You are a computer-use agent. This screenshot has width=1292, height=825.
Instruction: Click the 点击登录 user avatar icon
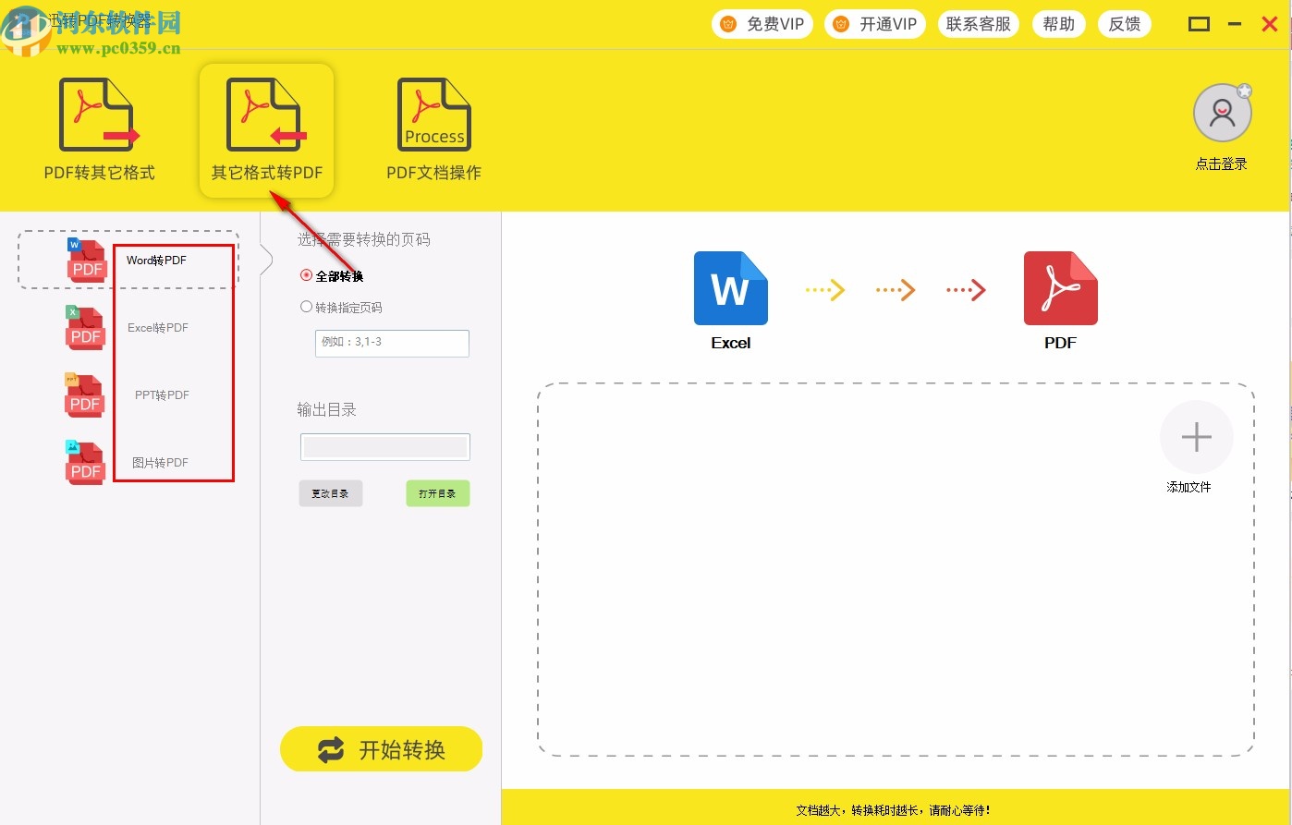coord(1222,114)
